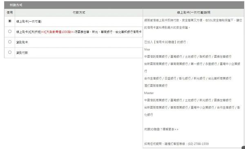This screenshot has width=245, height=149.
Task: Select the 線上刷卡(紅利折抵) radio button
Action: 10,31
